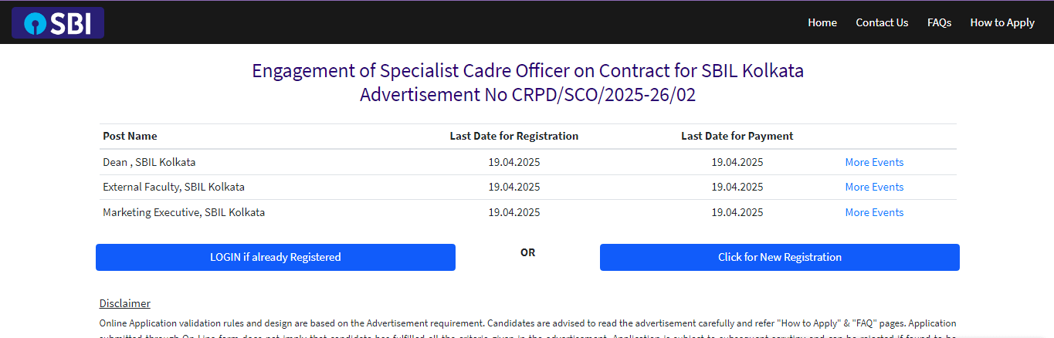Select the Marketing Executive, SBIL Kolkata post name
Viewport: 1054px width, 338px height.
click(184, 212)
